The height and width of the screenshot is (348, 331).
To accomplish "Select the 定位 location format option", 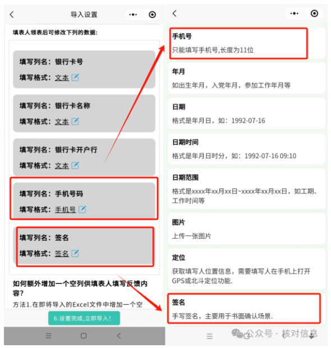I will click(x=247, y=269).
